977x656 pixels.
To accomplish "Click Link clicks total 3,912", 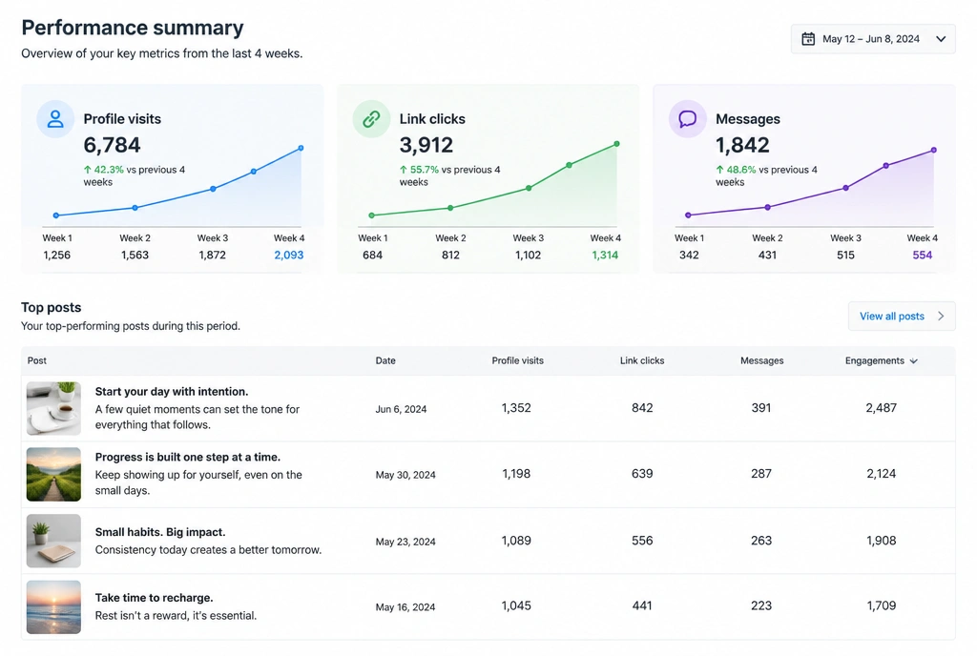I will (x=426, y=145).
